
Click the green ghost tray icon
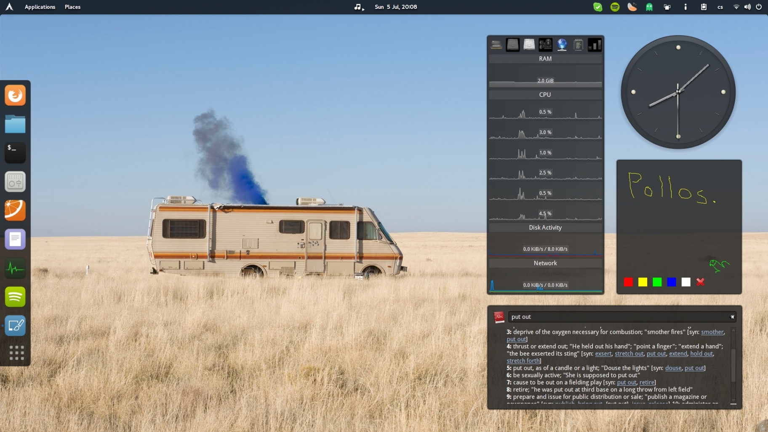pyautogui.click(x=649, y=7)
